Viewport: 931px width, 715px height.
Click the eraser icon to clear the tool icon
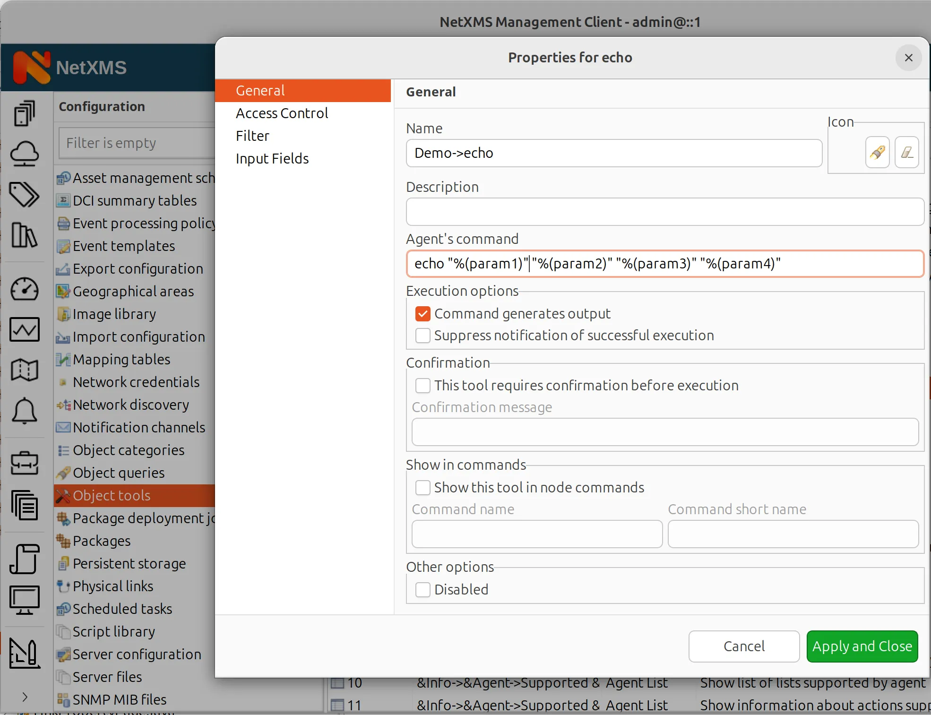907,152
